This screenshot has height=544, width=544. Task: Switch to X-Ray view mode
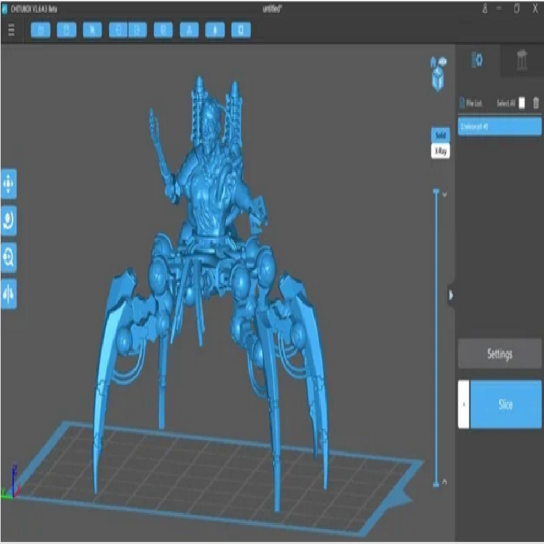(440, 151)
